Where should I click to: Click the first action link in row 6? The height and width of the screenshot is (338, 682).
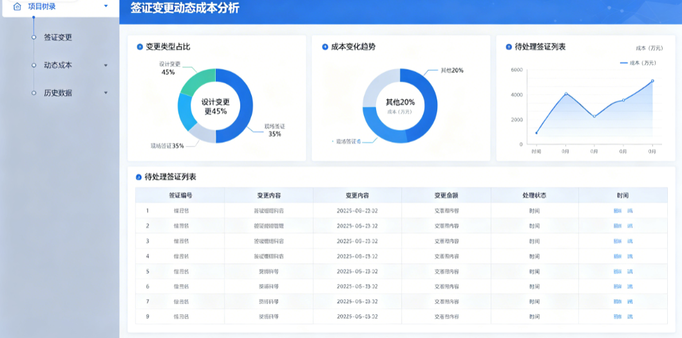617,287
